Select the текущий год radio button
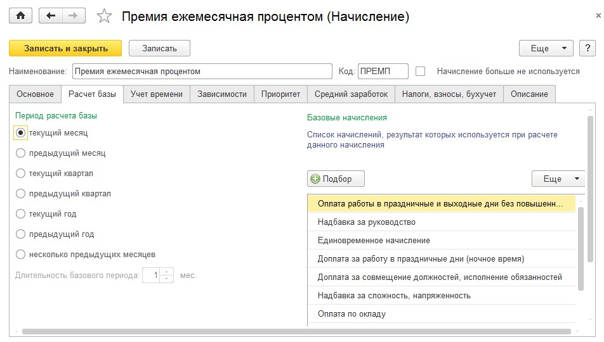Screen dimensions: 604x342 tap(20, 214)
